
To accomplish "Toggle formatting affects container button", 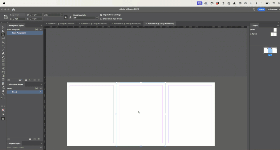I will coord(2,106).
